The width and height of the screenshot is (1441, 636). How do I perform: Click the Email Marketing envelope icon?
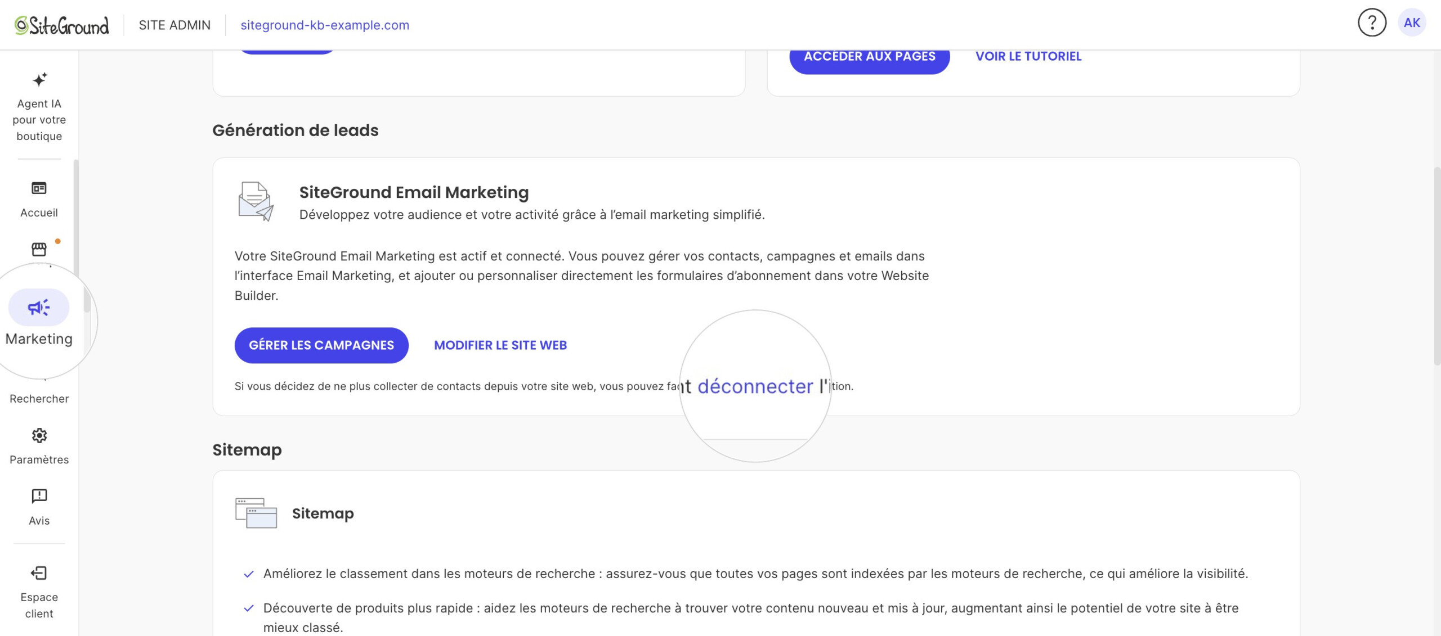point(256,201)
